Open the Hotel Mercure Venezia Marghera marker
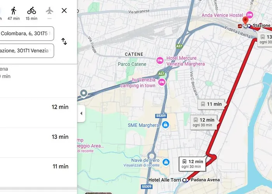Viewport: 272px width, 194px height. pyautogui.click(x=160, y=61)
